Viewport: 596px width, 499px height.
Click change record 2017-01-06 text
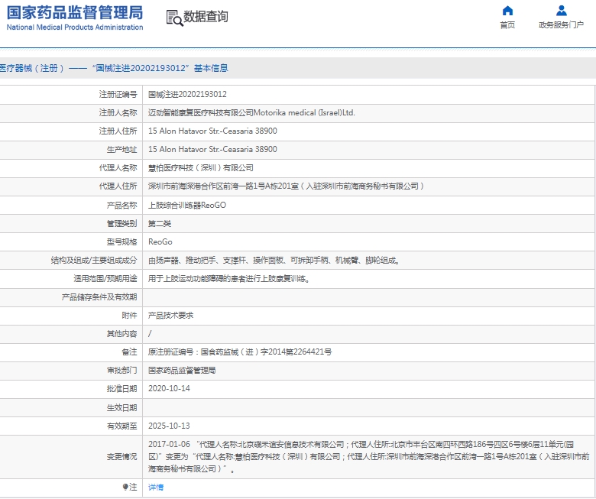[x=368, y=456]
